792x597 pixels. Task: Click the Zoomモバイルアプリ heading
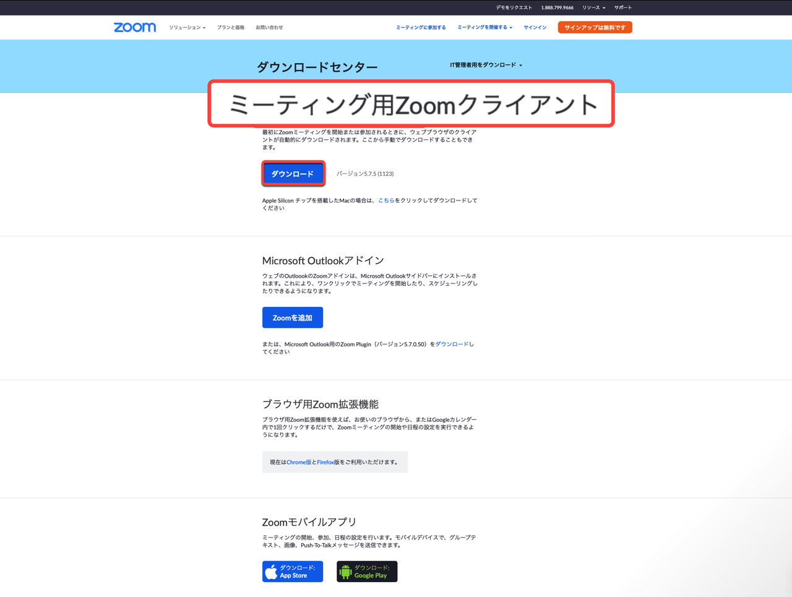(309, 522)
